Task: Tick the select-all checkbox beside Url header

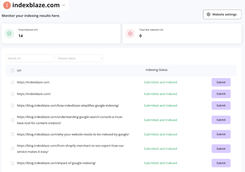Action: point(12,71)
